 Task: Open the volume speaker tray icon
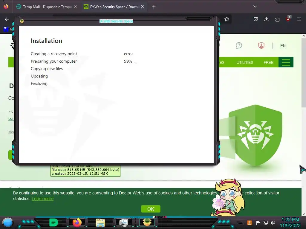coord(273,222)
